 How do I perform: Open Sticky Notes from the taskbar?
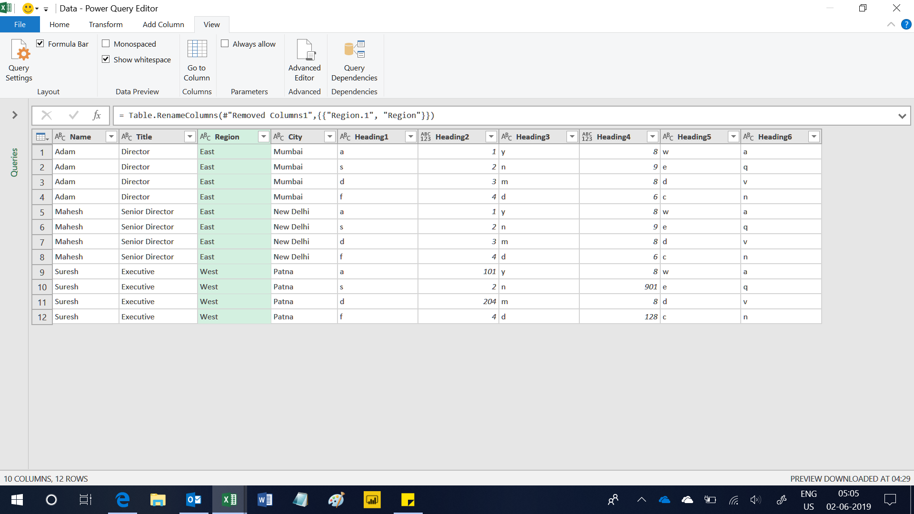pos(408,500)
